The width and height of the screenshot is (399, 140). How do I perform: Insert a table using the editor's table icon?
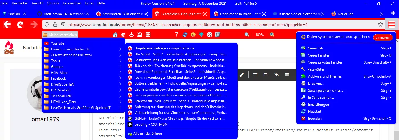pos(287,75)
